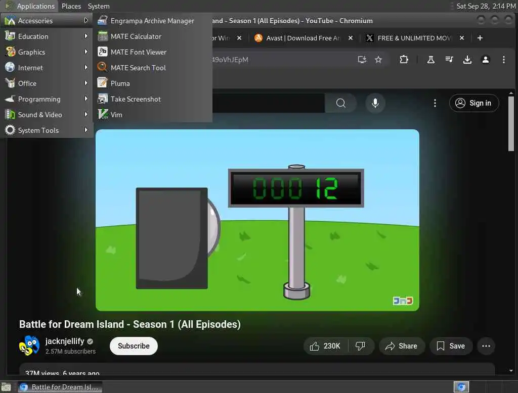
Task: Open YouTube settings three-dot menu
Action: pyautogui.click(x=435, y=103)
